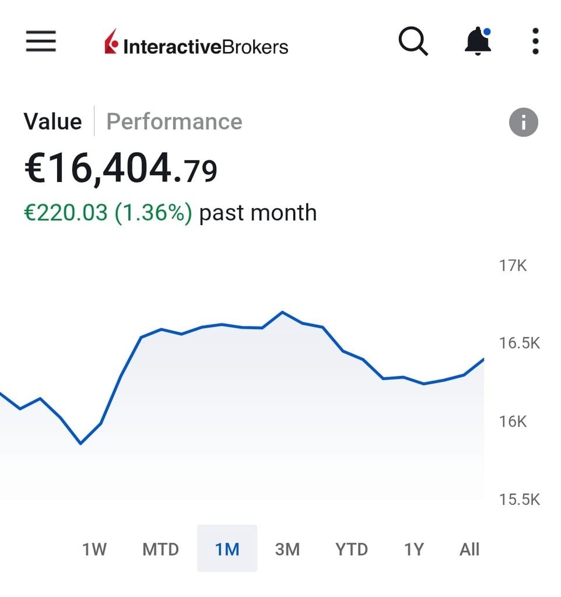The height and width of the screenshot is (597, 561).
Task: Show chart info via the i icon
Action: pos(523,122)
